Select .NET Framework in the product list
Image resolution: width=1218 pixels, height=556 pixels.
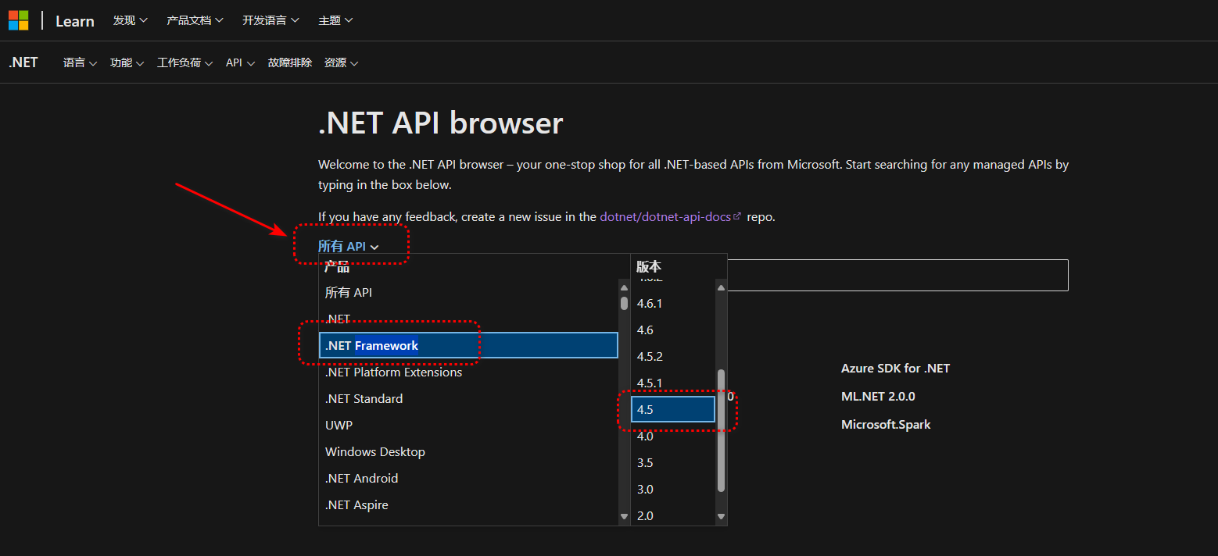point(468,345)
